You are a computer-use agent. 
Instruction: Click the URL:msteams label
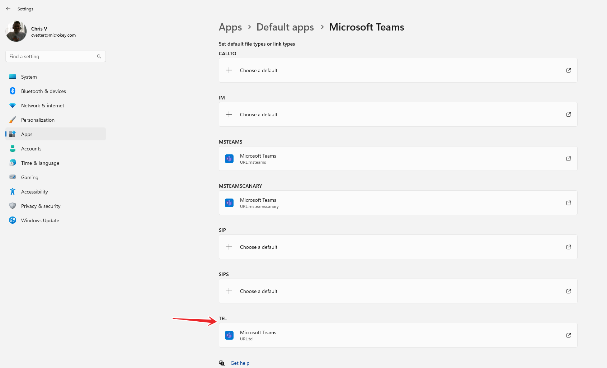[x=253, y=162]
